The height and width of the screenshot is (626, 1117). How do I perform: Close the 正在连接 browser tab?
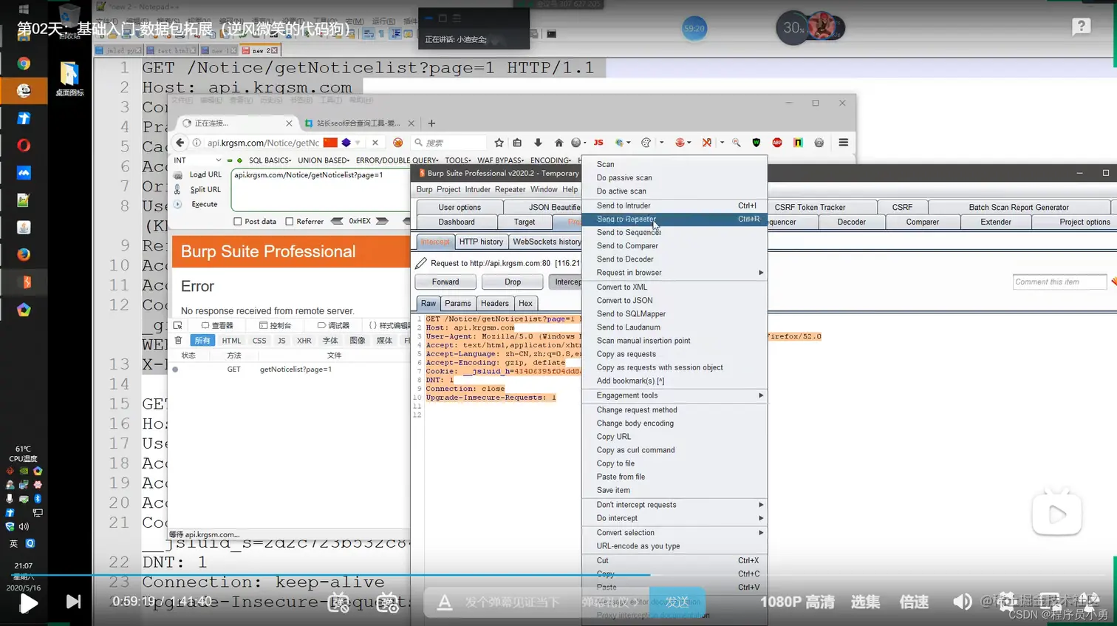289,123
